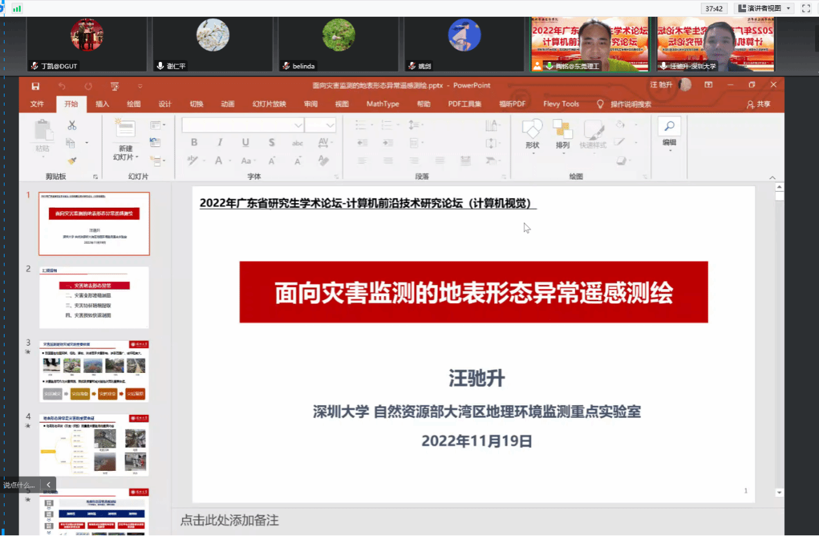This screenshot has width=819, height=536.
Task: Select slide 2 thumbnail
Action: click(94, 297)
